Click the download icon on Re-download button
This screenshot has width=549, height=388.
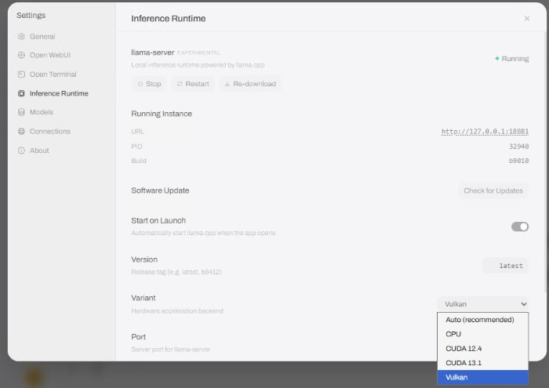[227, 84]
